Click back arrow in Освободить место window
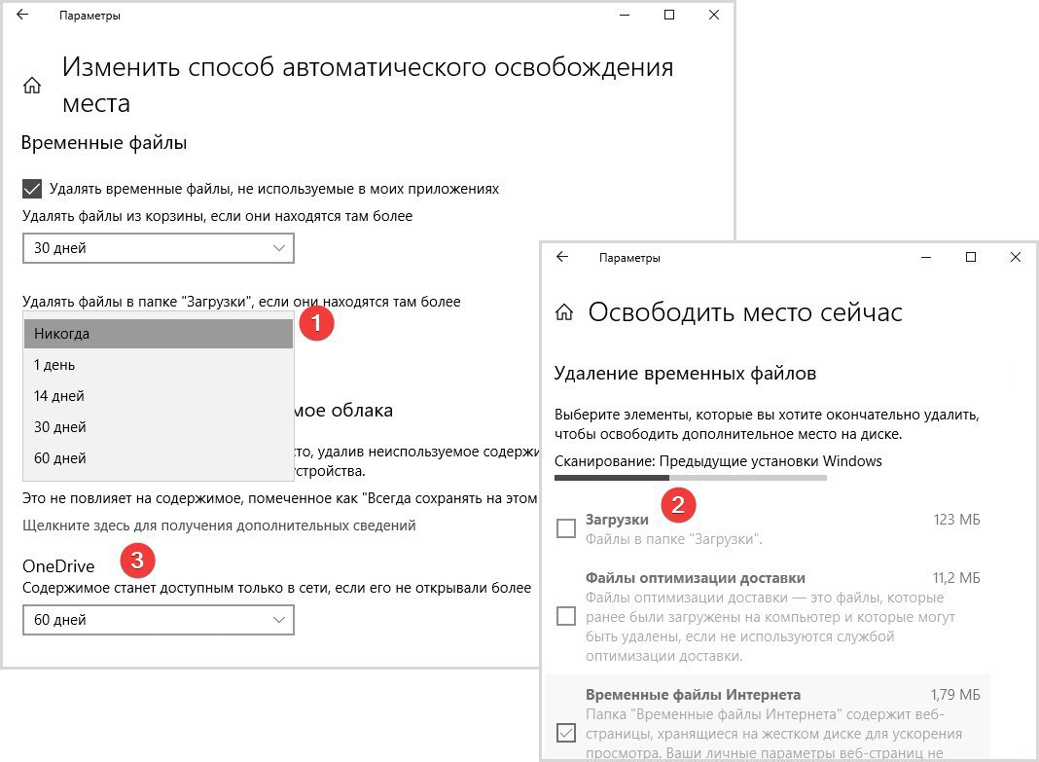 pyautogui.click(x=562, y=257)
